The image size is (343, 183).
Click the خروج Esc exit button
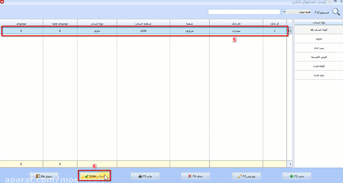[44, 176]
